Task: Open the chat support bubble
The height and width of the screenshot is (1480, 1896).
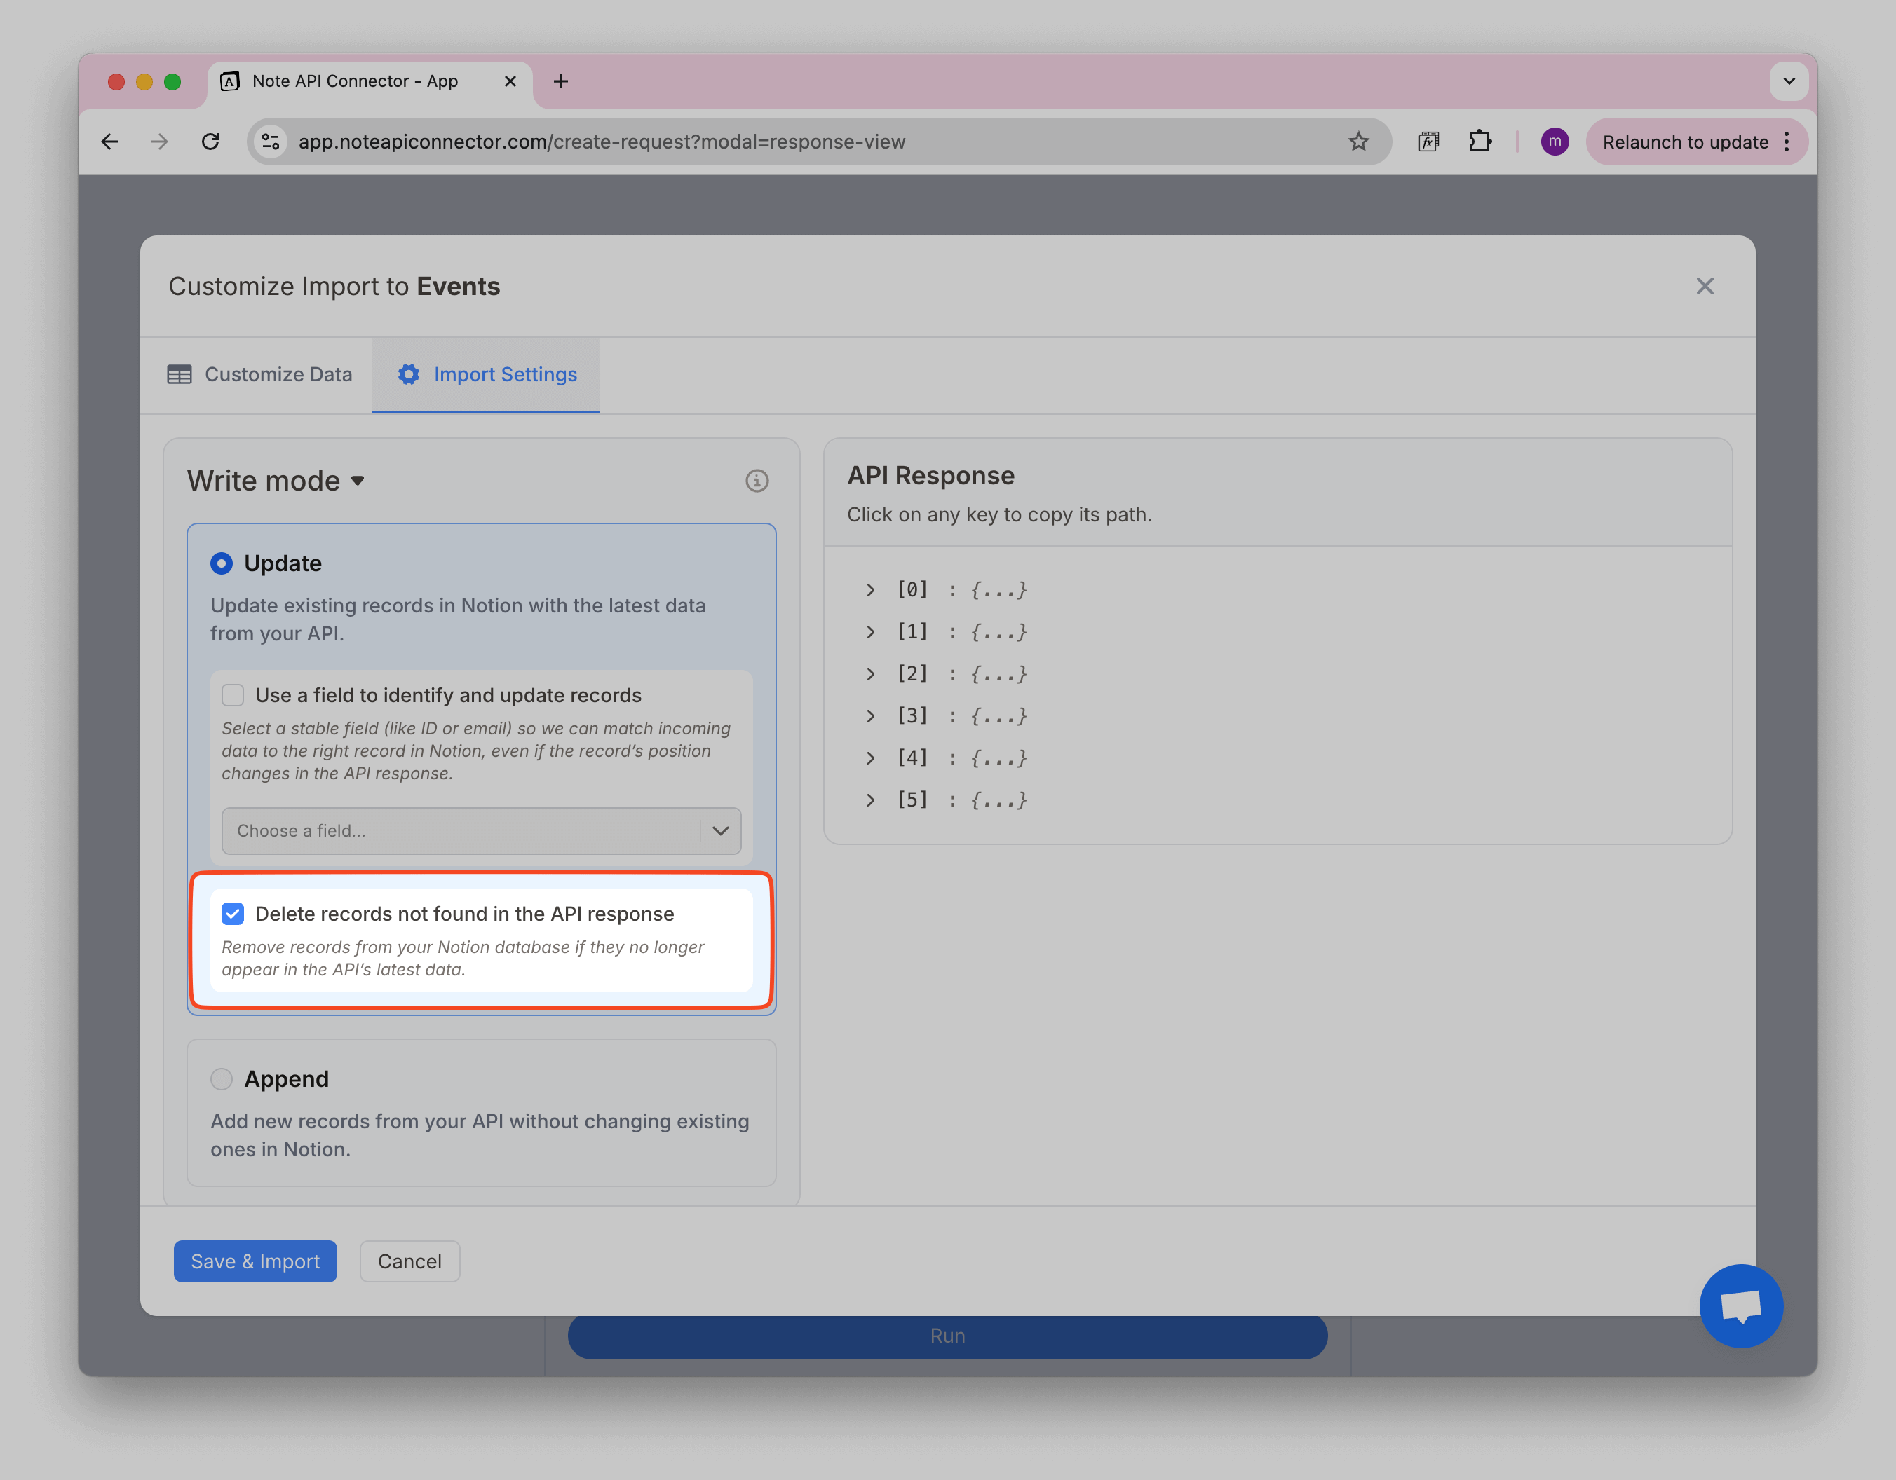Action: coord(1740,1305)
